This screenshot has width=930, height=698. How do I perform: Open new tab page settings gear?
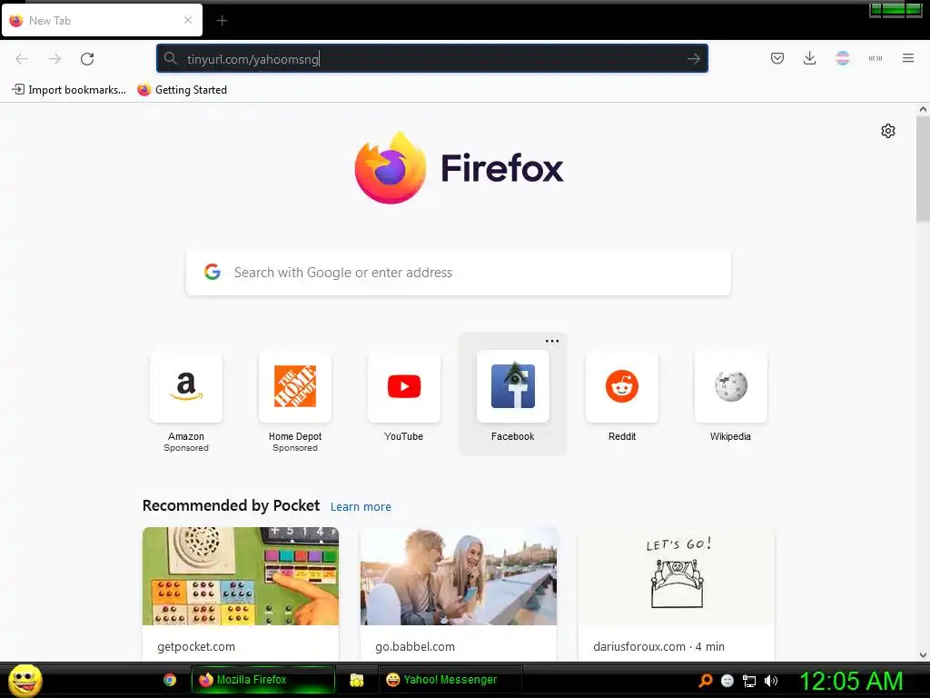[x=888, y=131]
